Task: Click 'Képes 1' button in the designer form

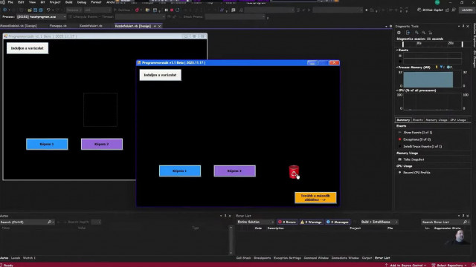Action: click(x=47, y=144)
